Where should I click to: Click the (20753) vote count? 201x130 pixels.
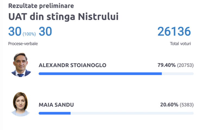[185, 65]
